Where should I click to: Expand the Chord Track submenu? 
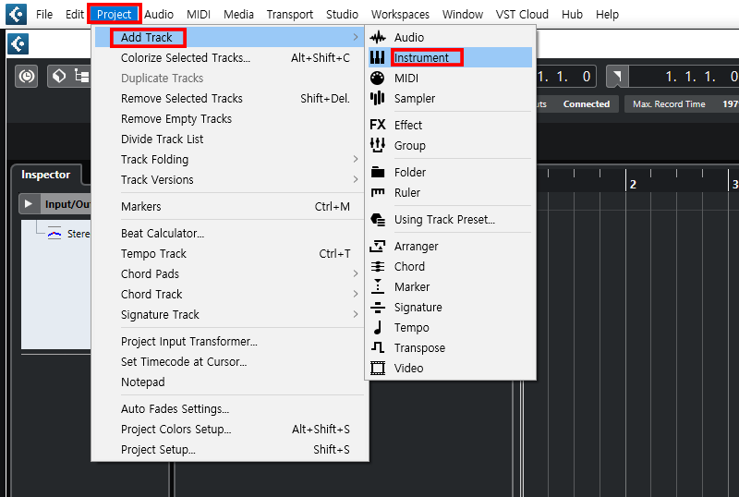[x=356, y=294]
